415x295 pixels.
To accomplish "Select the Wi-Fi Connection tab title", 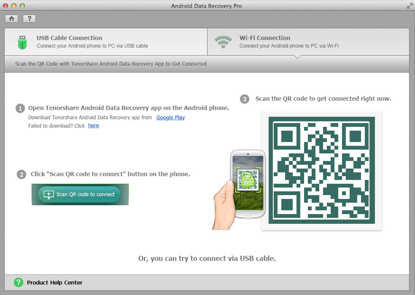I will coord(265,38).
